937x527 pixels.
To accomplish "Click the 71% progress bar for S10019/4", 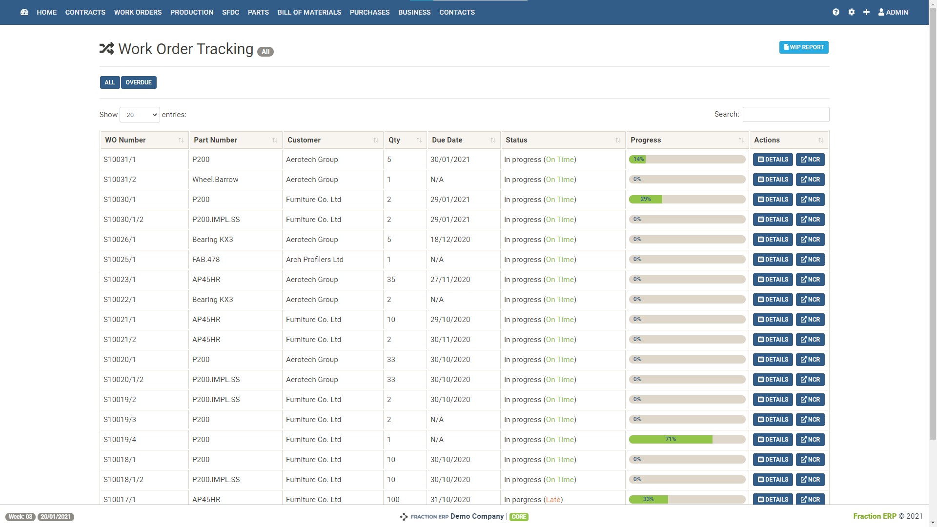I will tap(687, 440).
